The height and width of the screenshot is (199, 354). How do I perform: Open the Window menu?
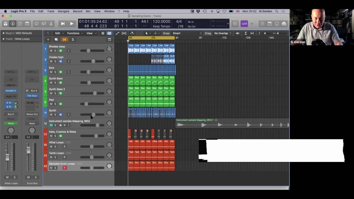pyautogui.click(x=109, y=11)
